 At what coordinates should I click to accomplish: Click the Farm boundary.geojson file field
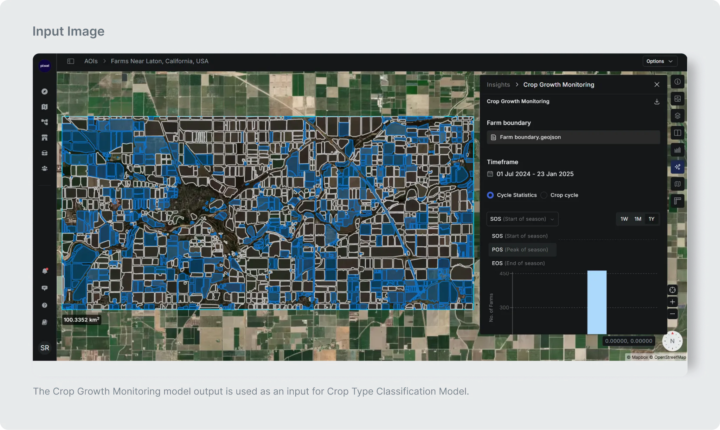[x=573, y=137]
